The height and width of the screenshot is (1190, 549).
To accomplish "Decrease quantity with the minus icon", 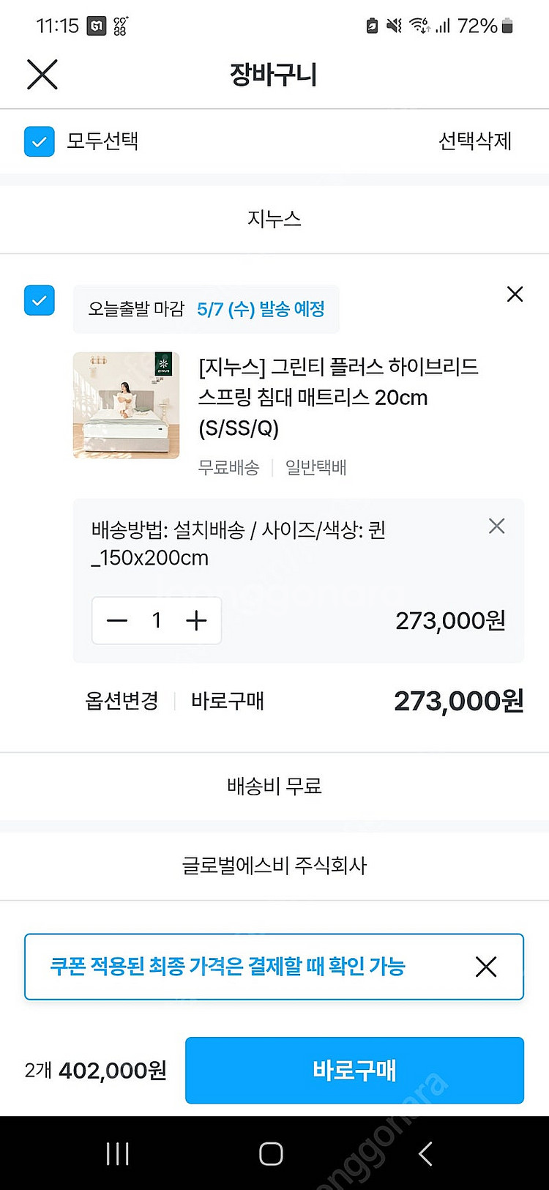I will [117, 621].
